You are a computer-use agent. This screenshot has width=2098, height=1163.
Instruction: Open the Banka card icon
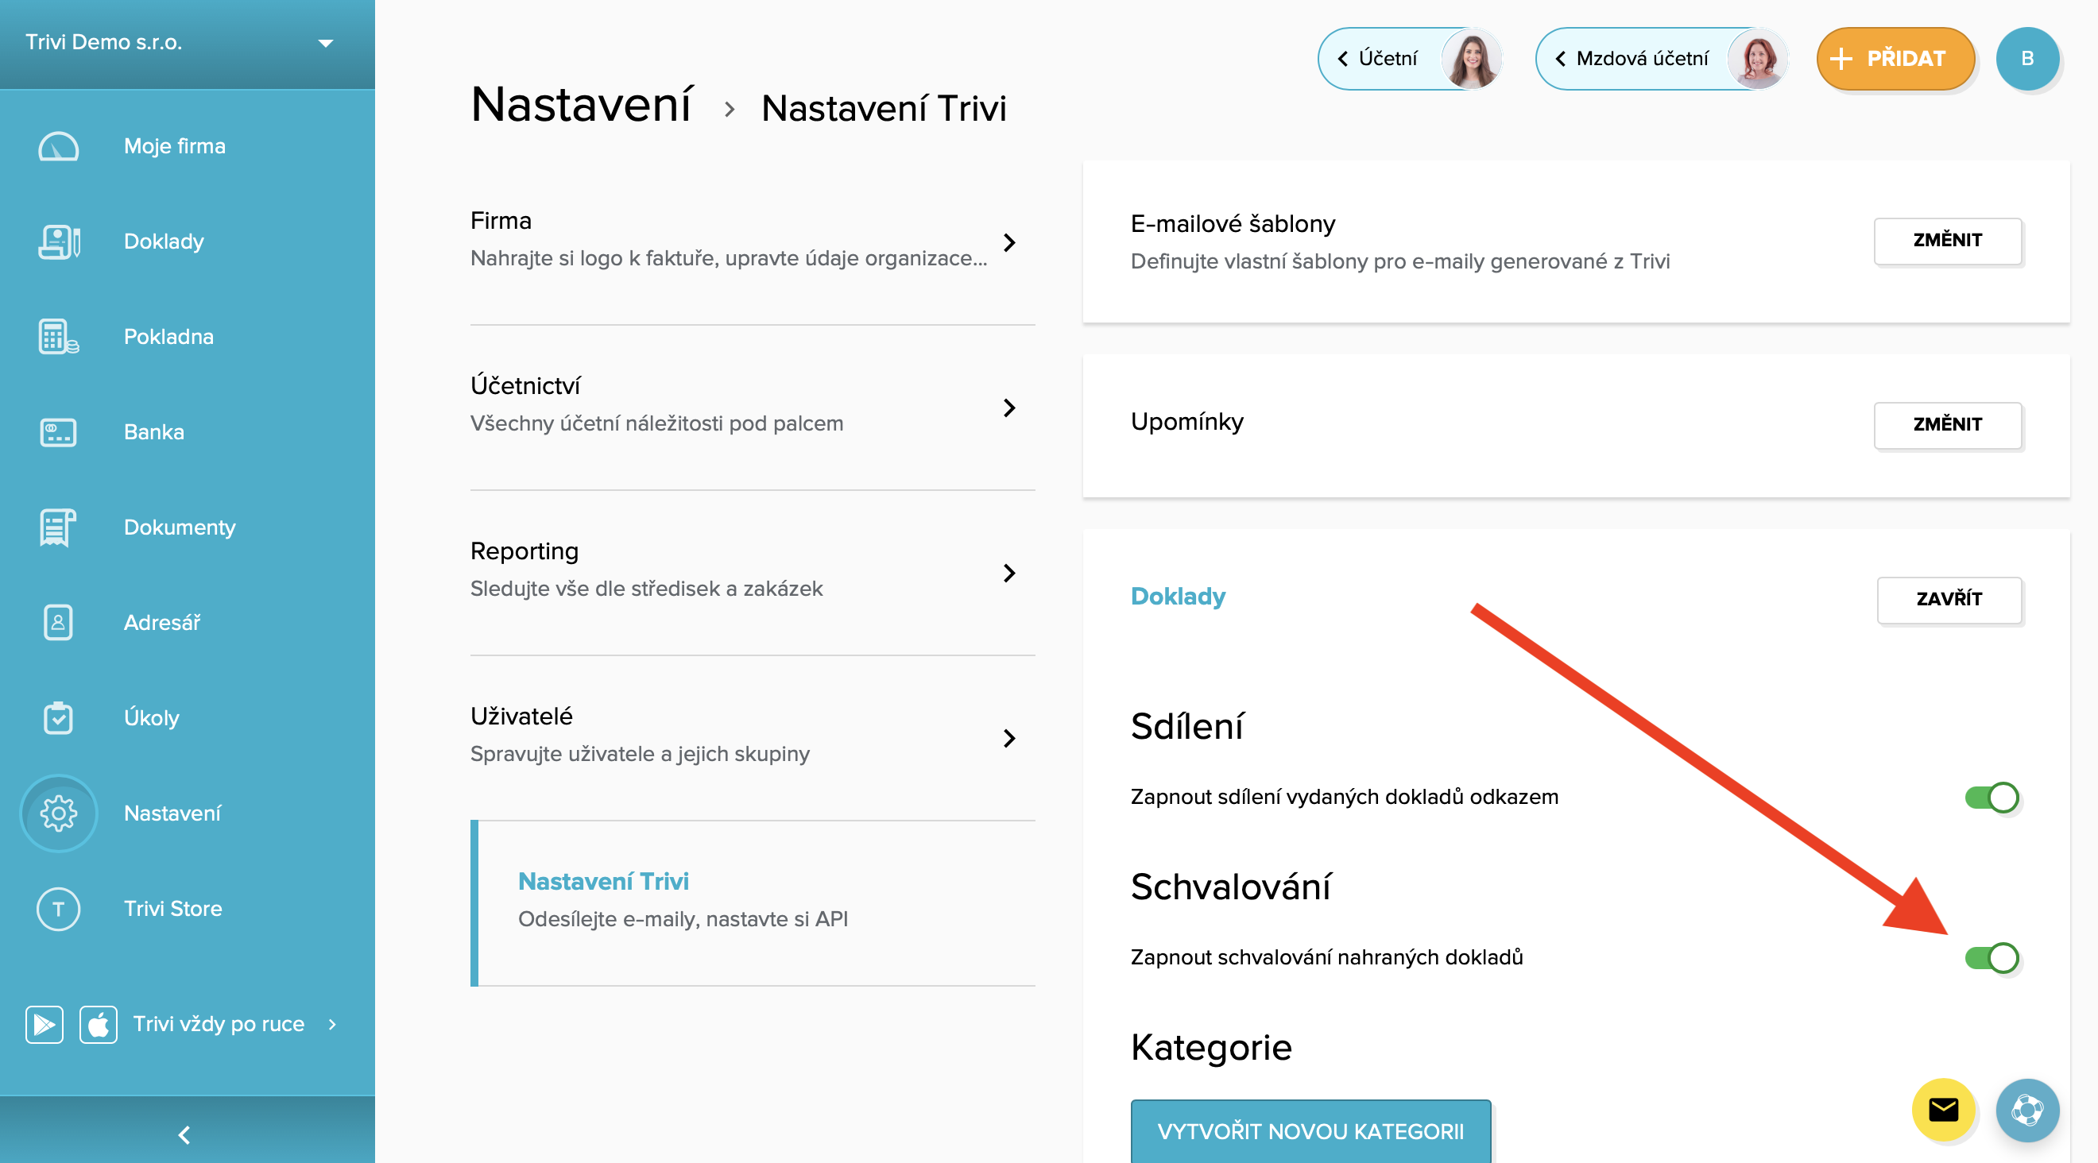58,432
